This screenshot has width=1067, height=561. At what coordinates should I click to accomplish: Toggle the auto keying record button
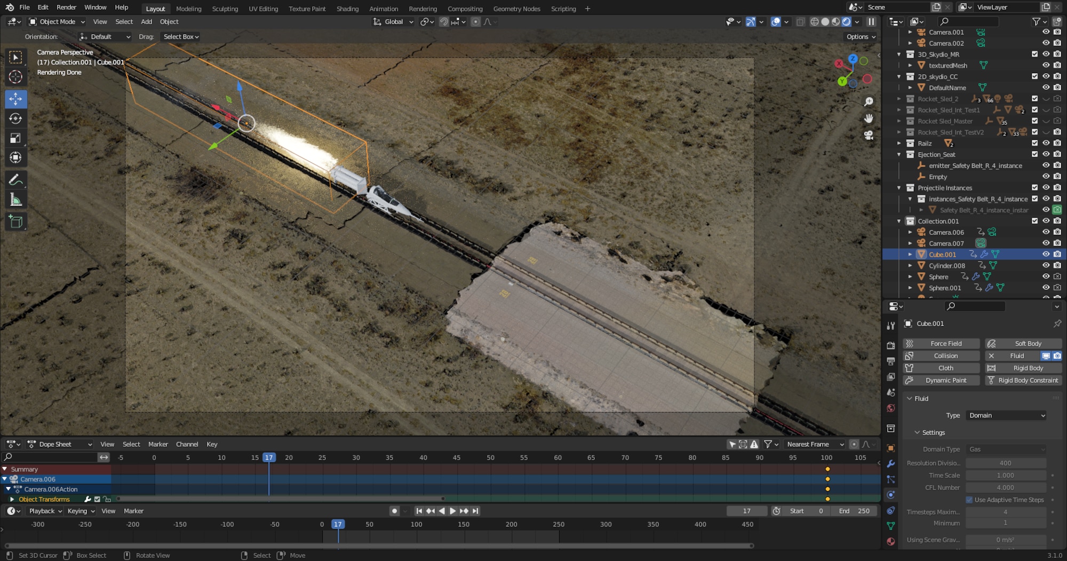(394, 511)
